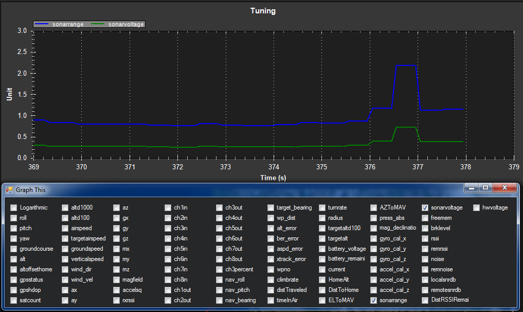Tick the battery_voltage checkbox
523x312 pixels.
tap(322, 249)
